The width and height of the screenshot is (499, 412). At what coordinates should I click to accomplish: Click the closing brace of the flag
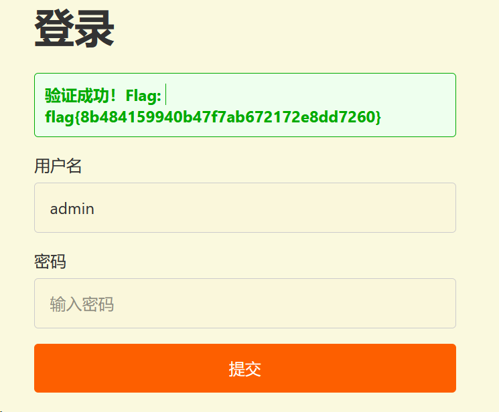[378, 117]
